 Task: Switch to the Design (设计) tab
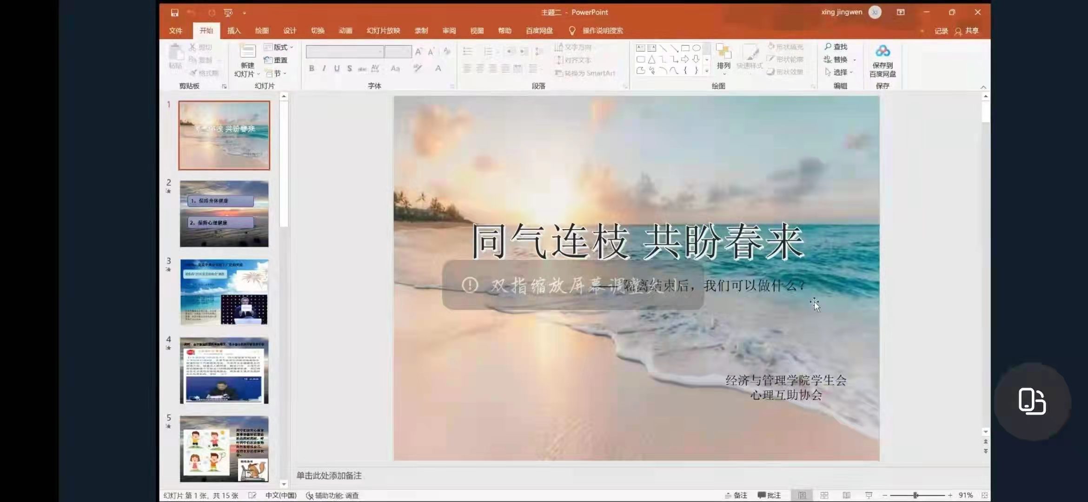coord(290,31)
